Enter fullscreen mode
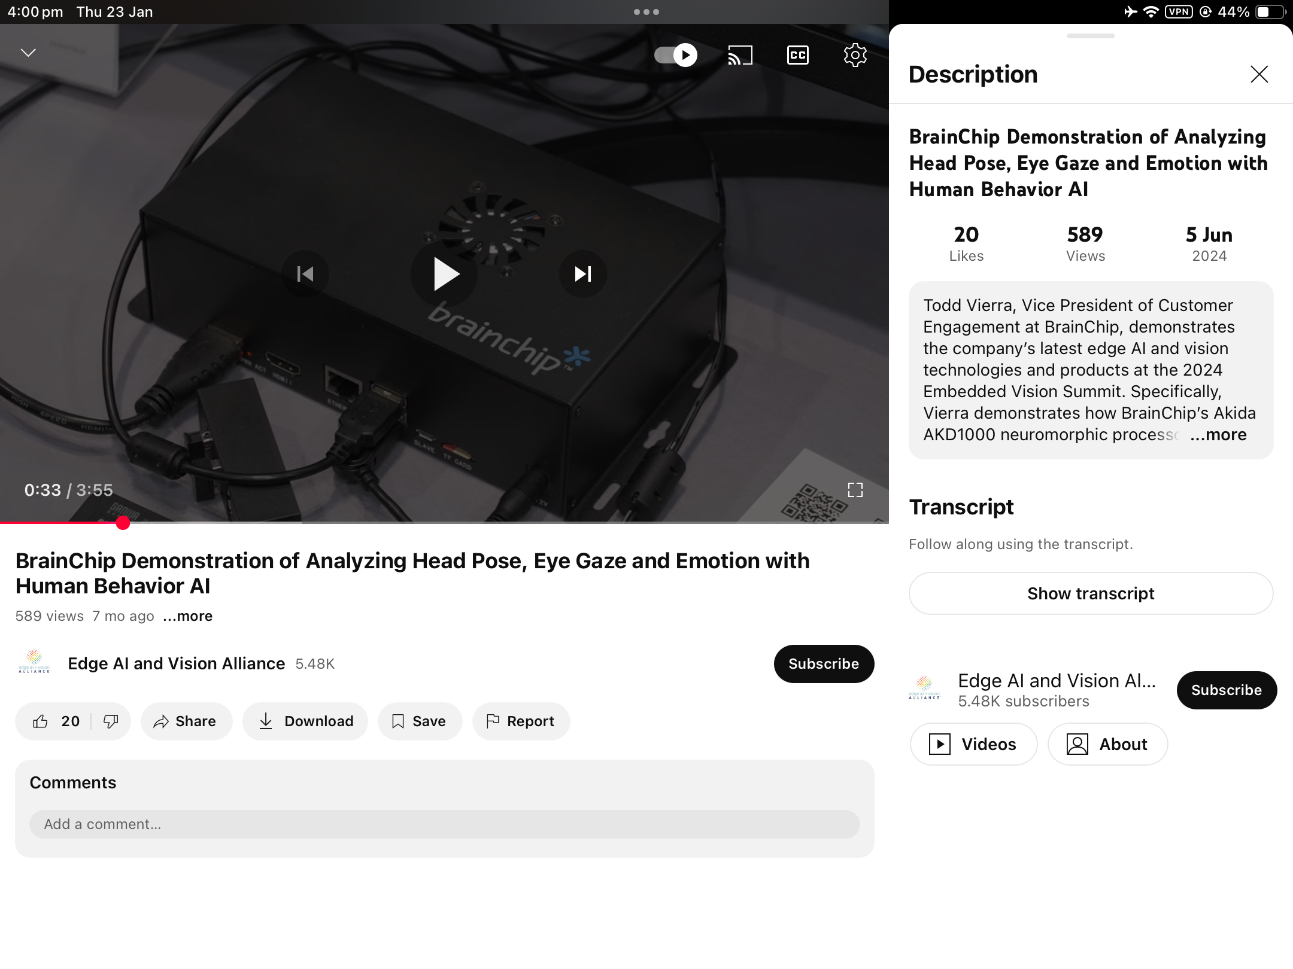Screen dimensions: 1293x969 855,490
